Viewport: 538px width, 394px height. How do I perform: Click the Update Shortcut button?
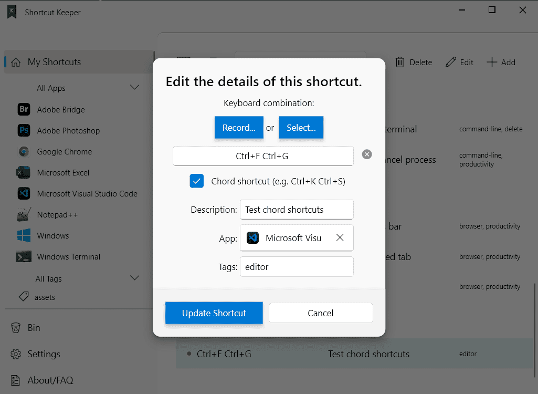(x=214, y=313)
